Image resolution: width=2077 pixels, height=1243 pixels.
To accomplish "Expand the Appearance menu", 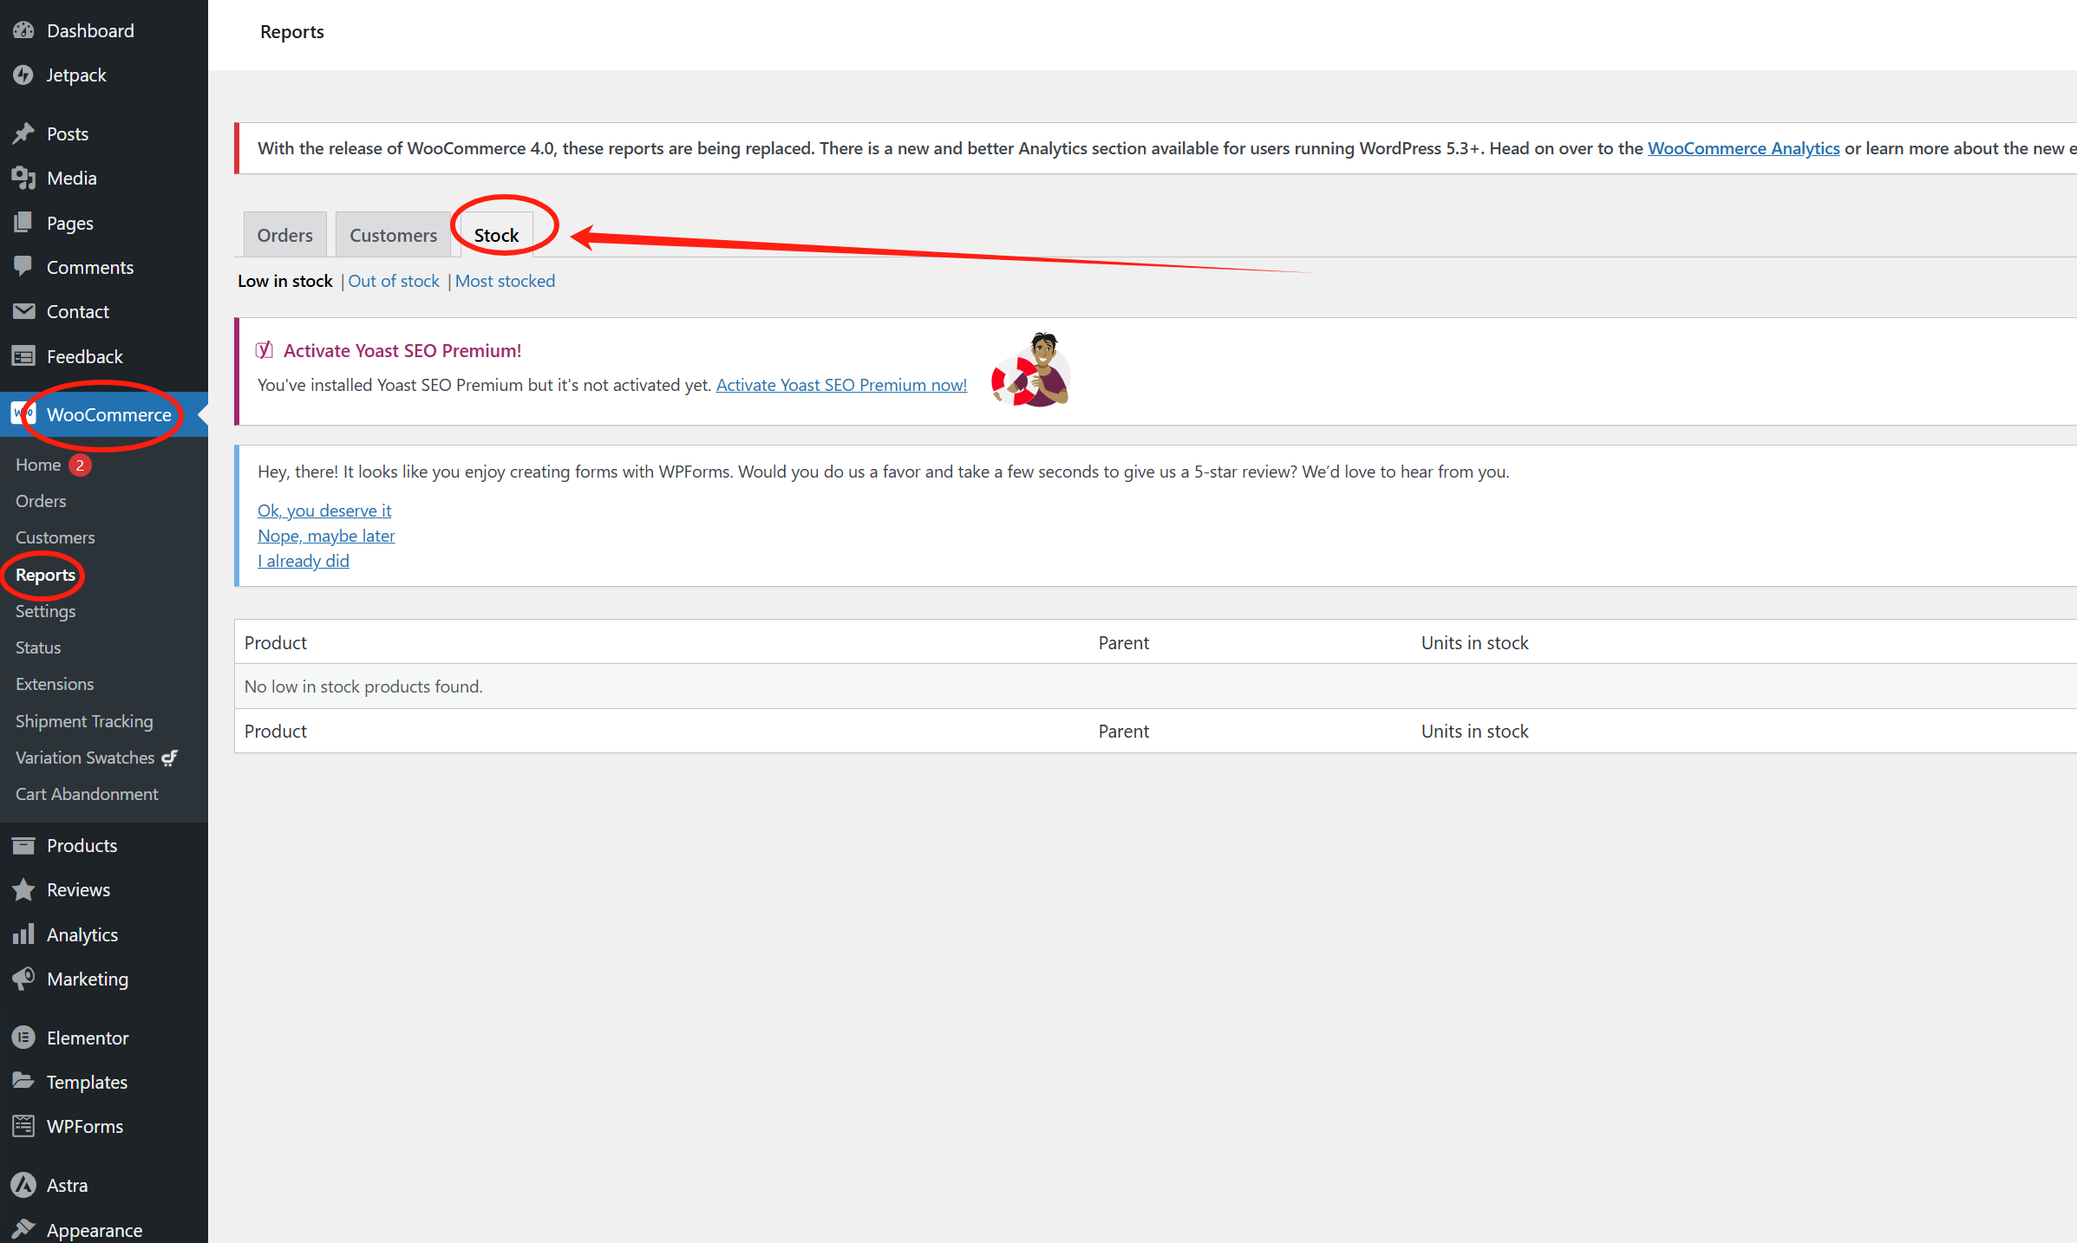I will coord(94,1228).
